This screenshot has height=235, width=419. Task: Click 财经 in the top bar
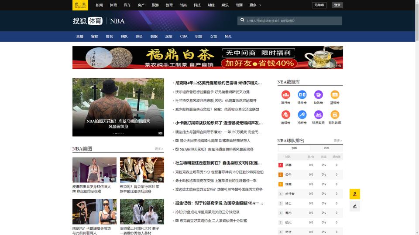click(211, 5)
